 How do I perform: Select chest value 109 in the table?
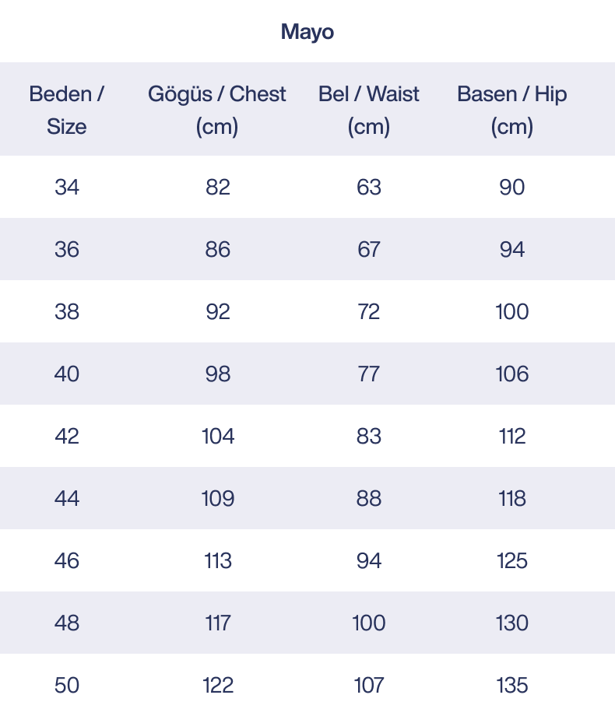pos(218,499)
